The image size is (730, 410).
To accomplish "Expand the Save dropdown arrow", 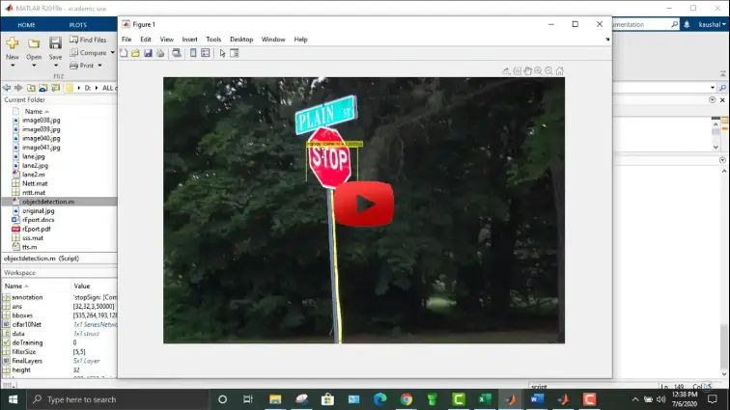I will point(55,66).
